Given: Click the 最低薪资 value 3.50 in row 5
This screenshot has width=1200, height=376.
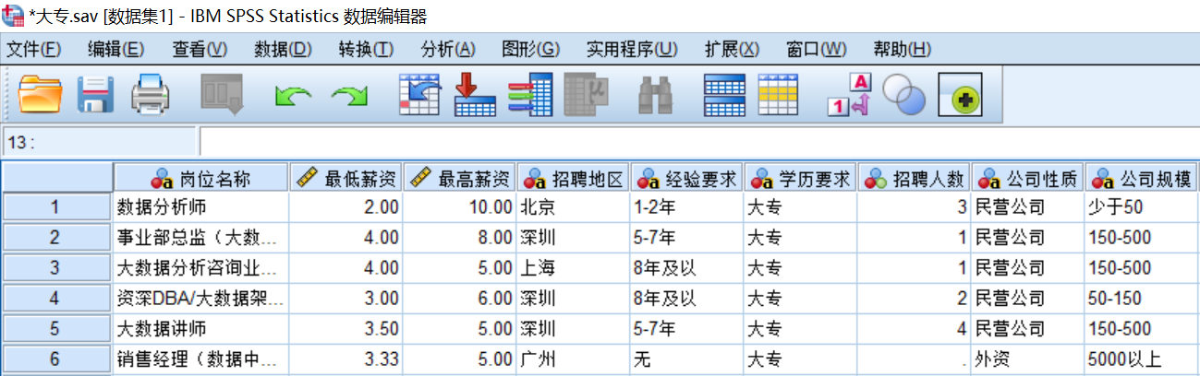Looking at the screenshot, I should click(346, 329).
